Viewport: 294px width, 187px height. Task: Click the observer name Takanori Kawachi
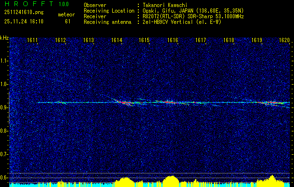pos(164,5)
